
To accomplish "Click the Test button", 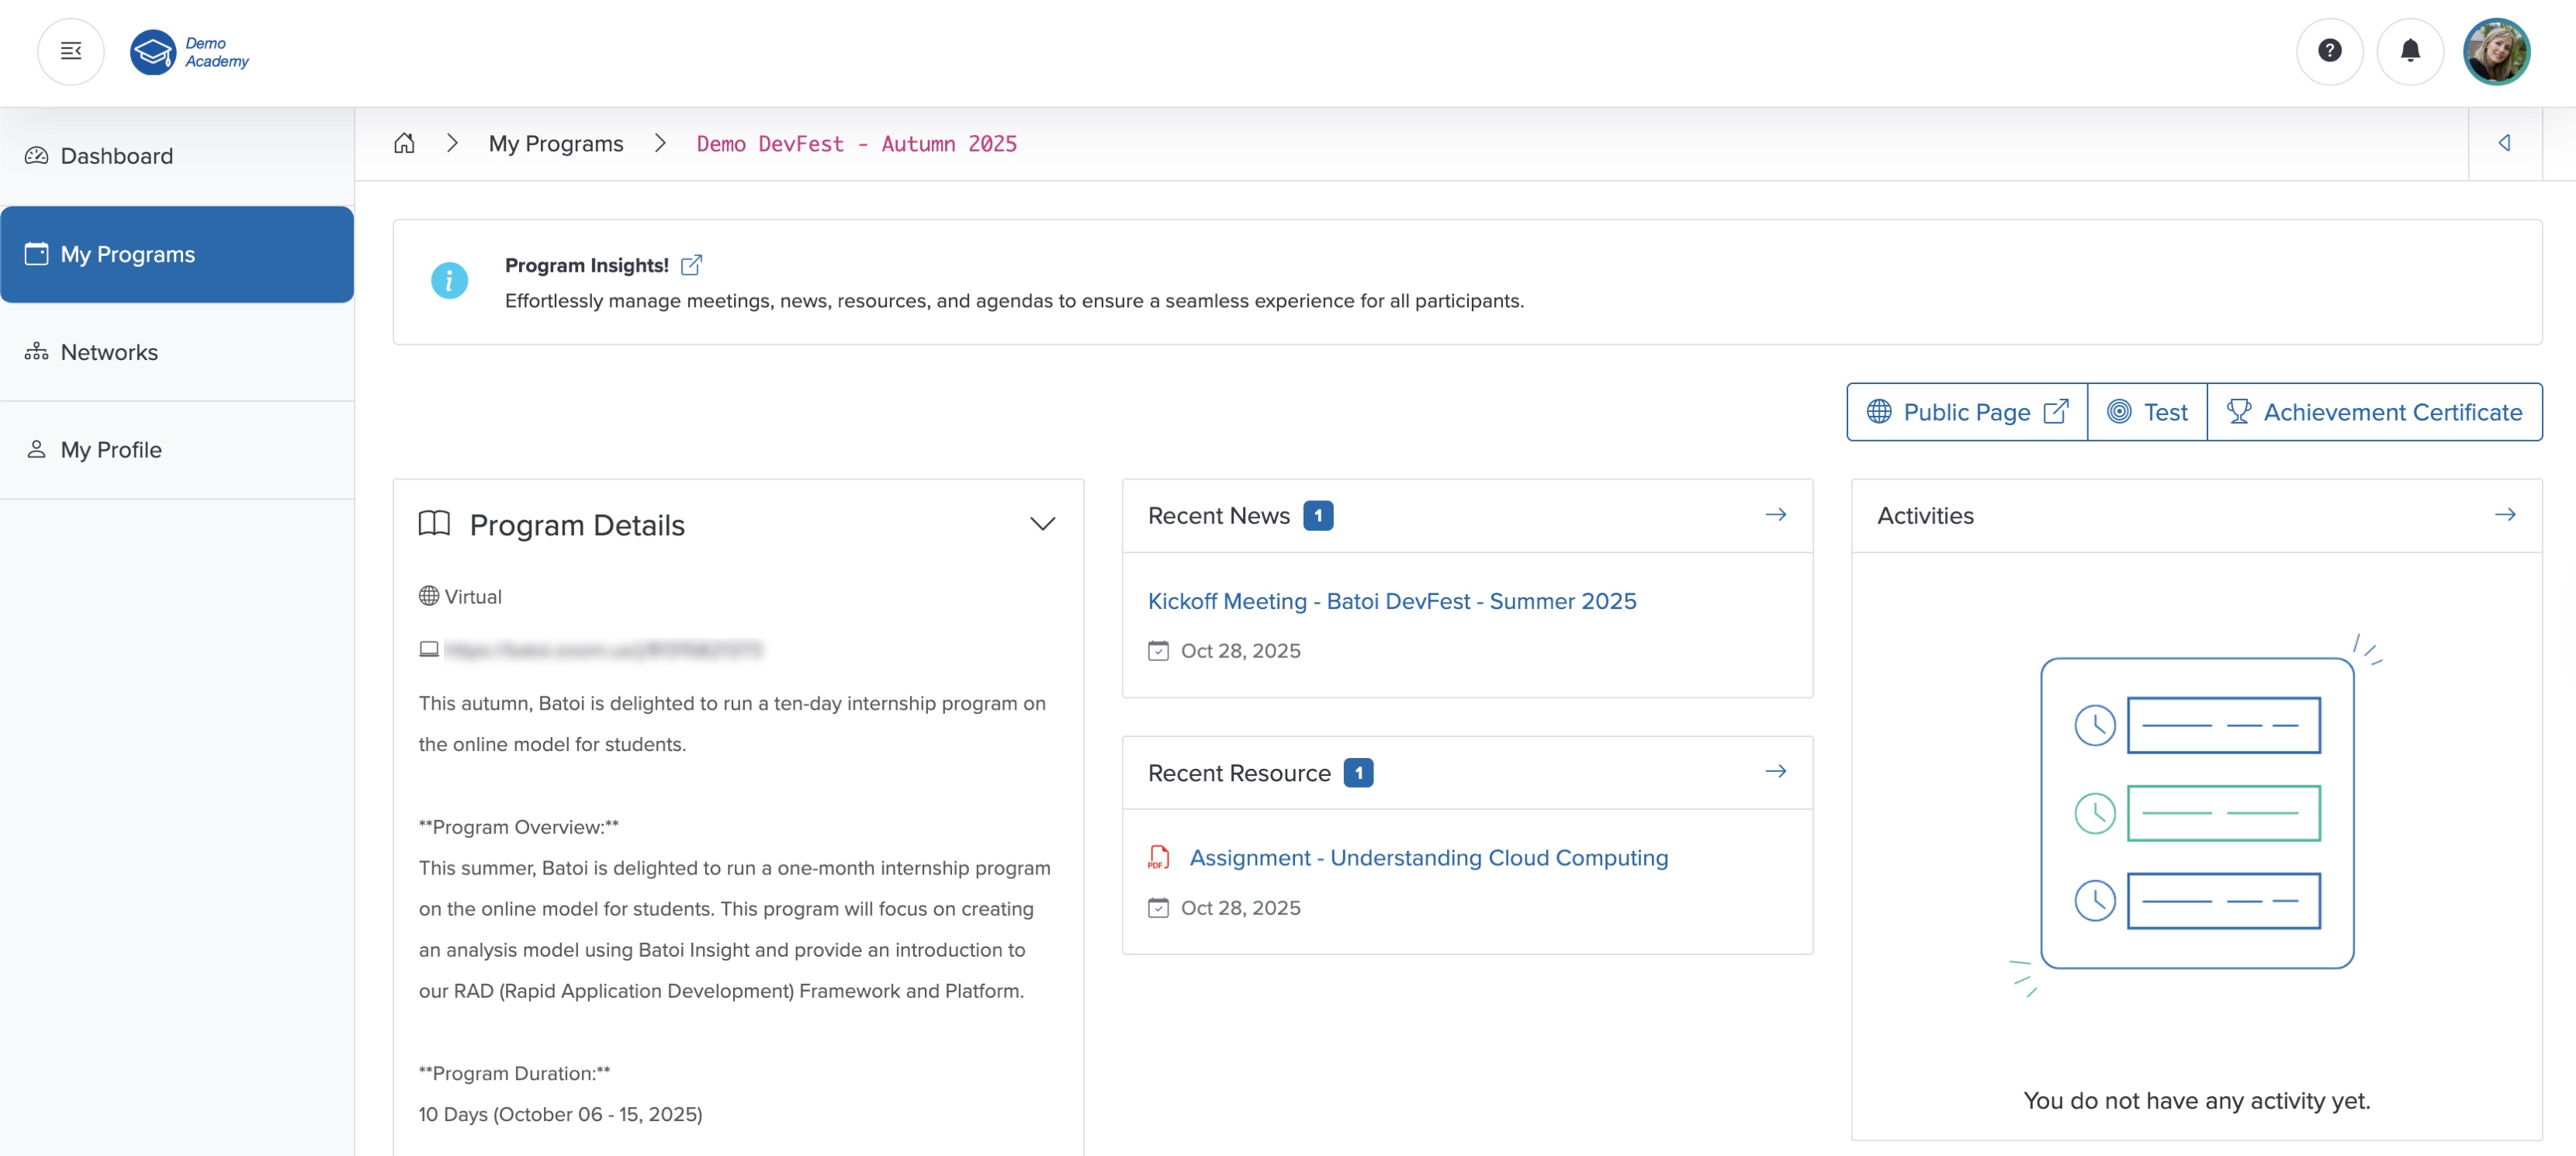I will click(x=2148, y=411).
